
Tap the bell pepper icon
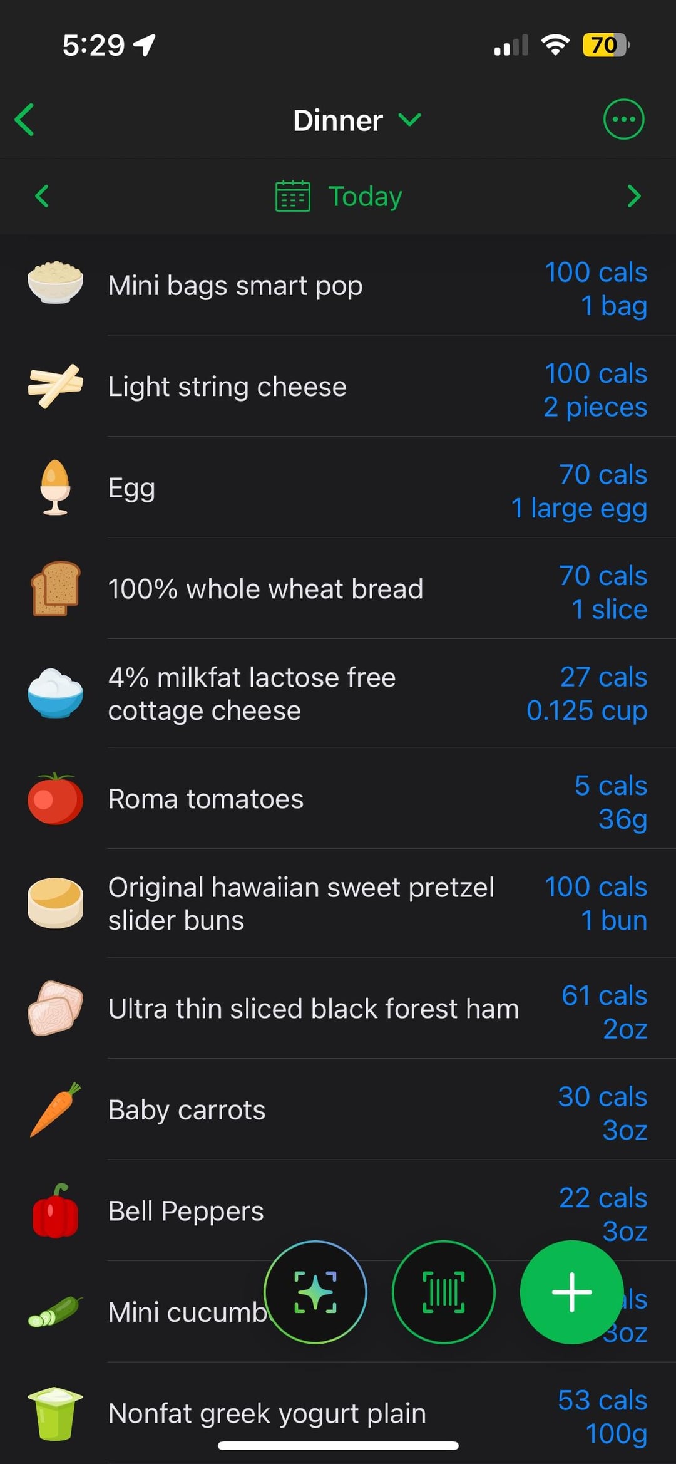(x=55, y=1211)
